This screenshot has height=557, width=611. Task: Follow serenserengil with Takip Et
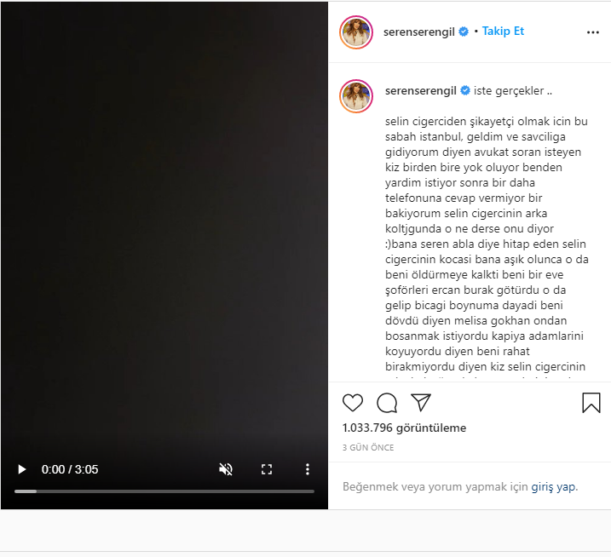tap(503, 32)
